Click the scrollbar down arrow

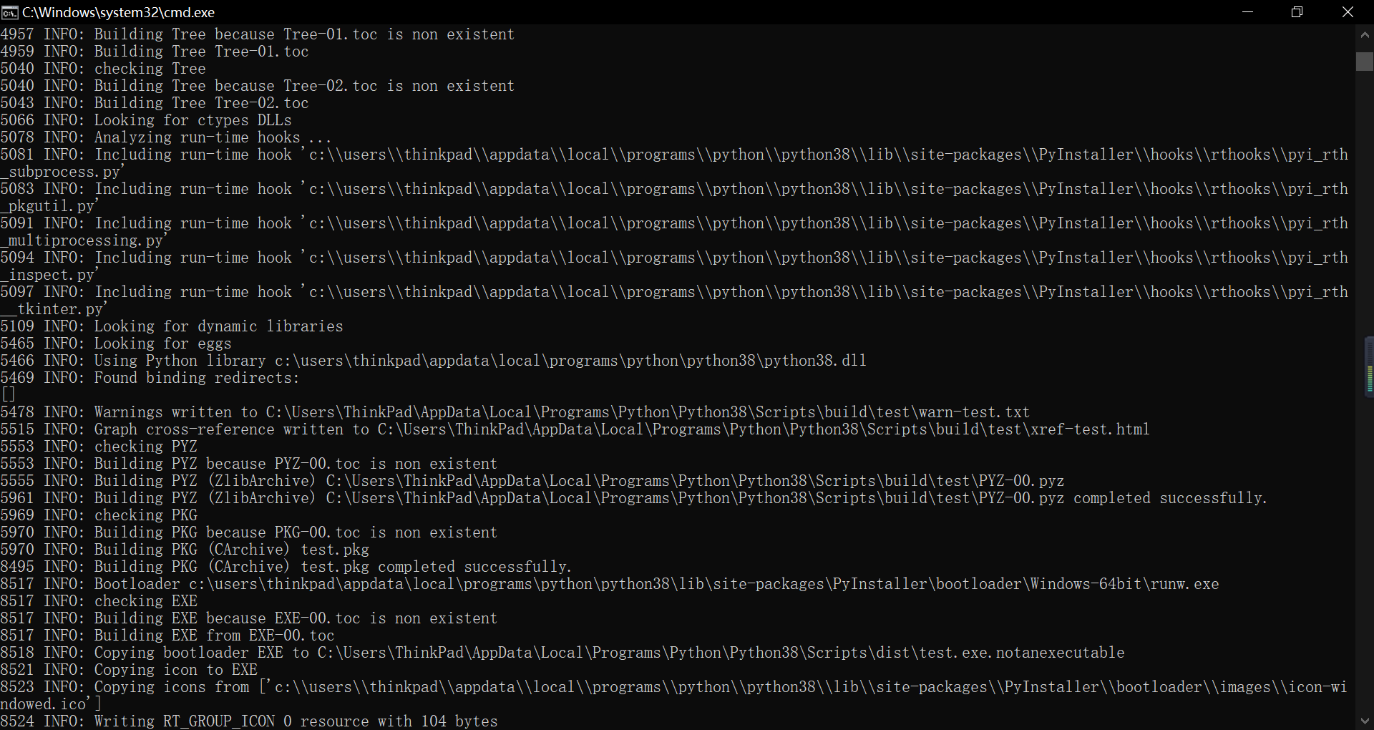tap(1364, 721)
